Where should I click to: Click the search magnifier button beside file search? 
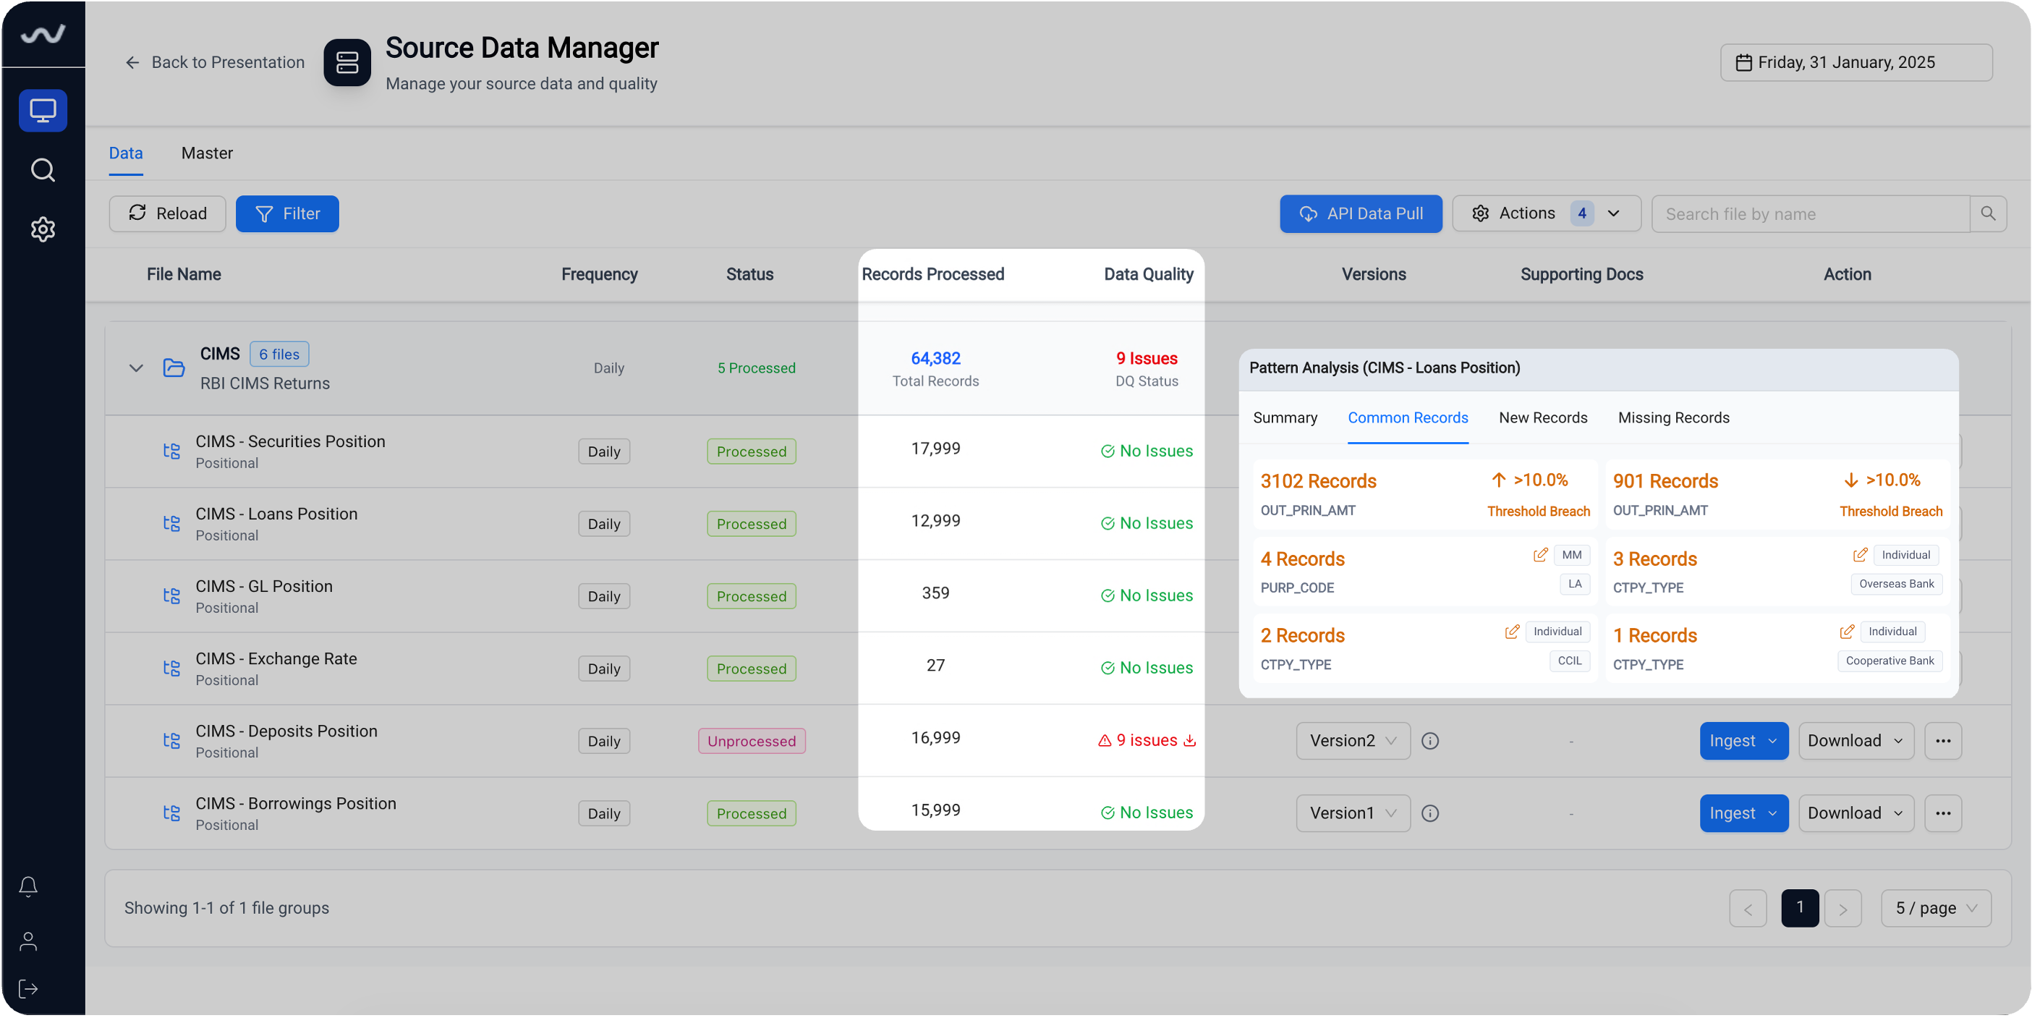tap(1989, 214)
